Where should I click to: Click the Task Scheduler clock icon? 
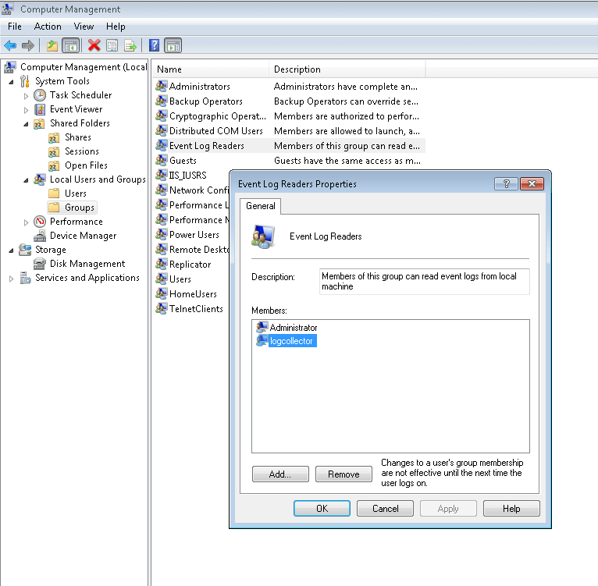(x=40, y=95)
